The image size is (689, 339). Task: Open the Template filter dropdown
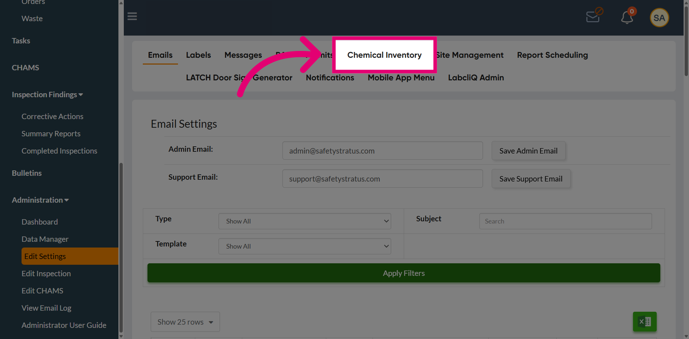(305, 246)
